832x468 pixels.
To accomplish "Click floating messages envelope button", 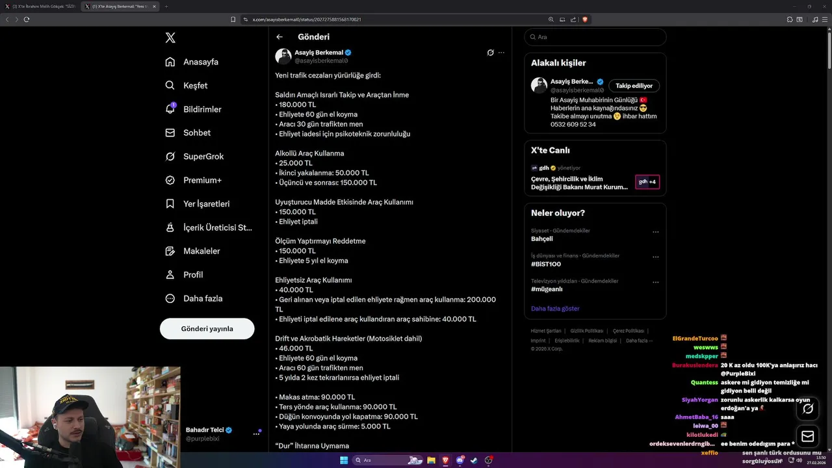I will coord(808,436).
